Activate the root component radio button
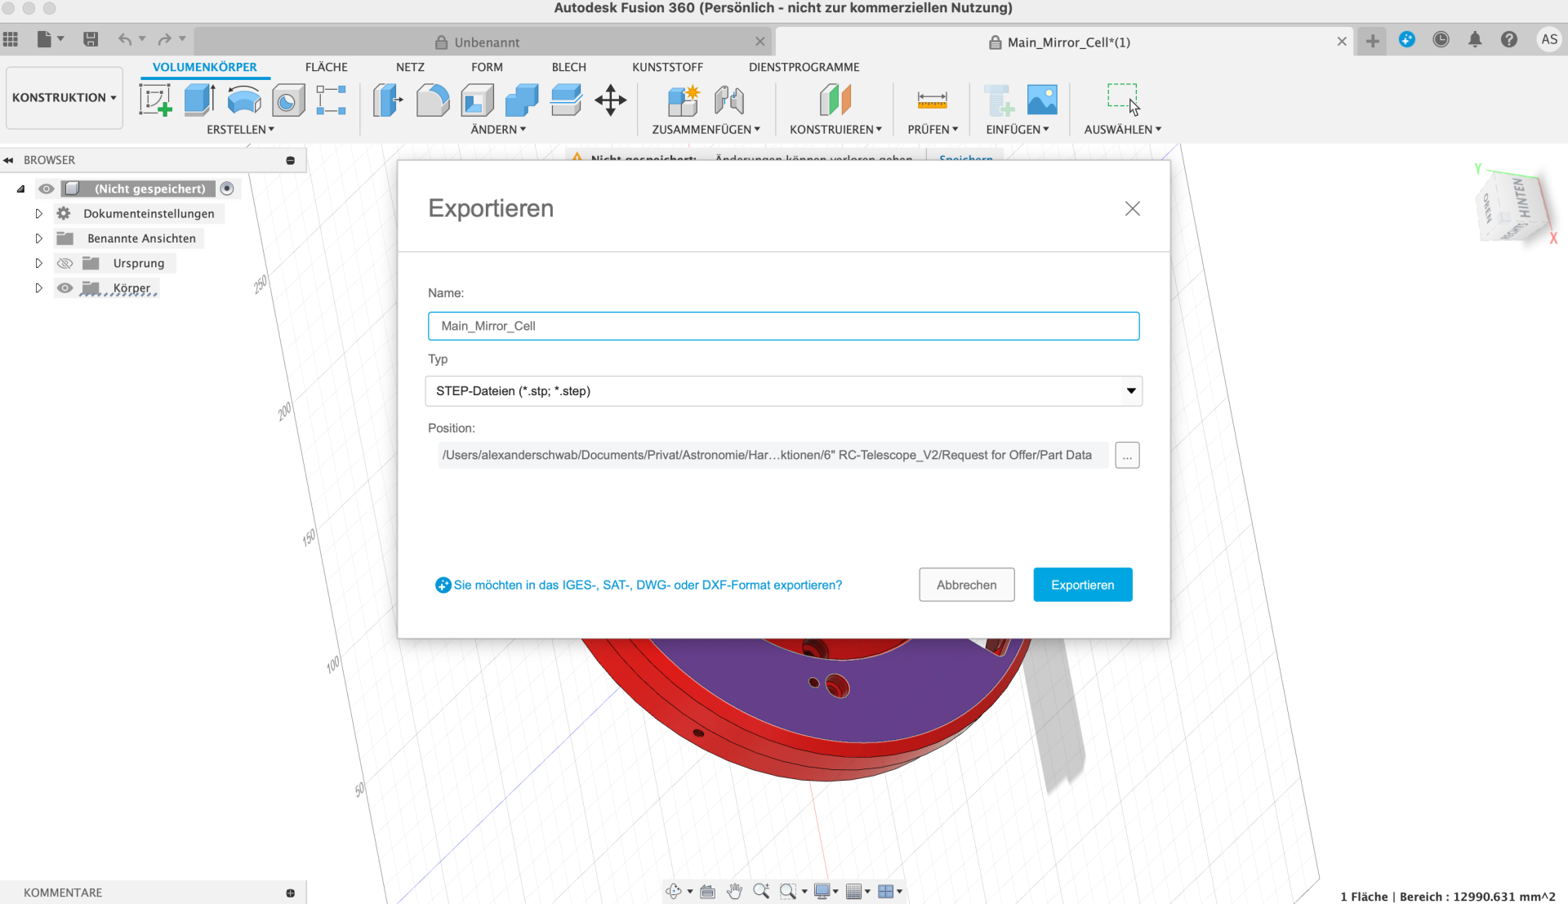Screen dimensions: 1568x904 (227, 189)
